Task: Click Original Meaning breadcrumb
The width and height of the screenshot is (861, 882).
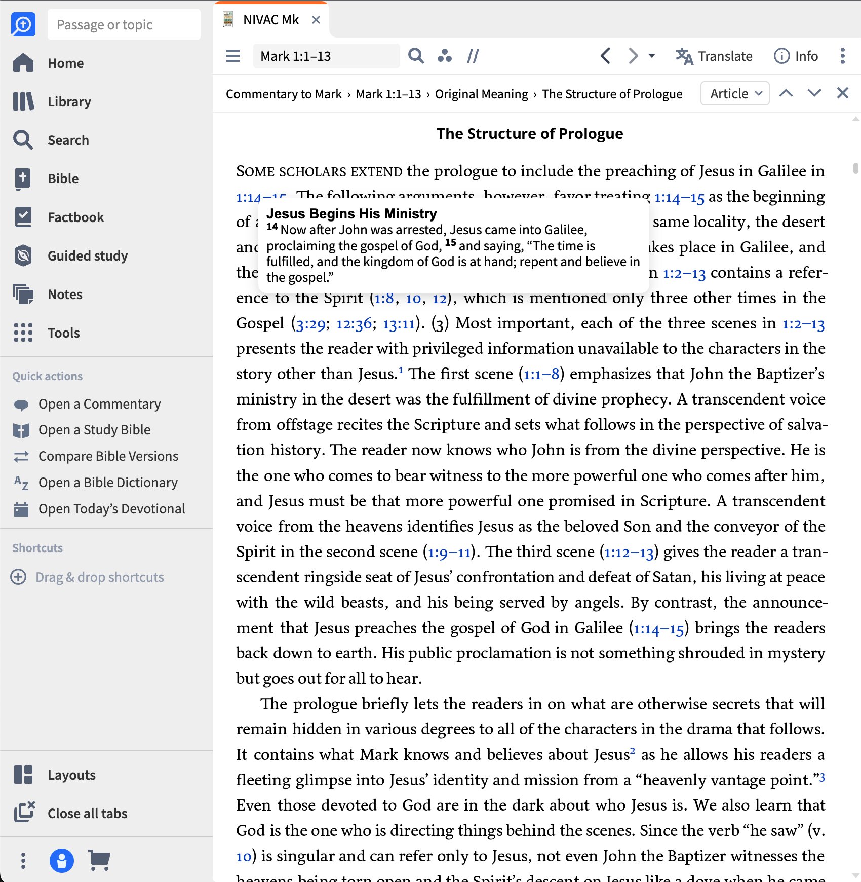Action: pyautogui.click(x=482, y=94)
